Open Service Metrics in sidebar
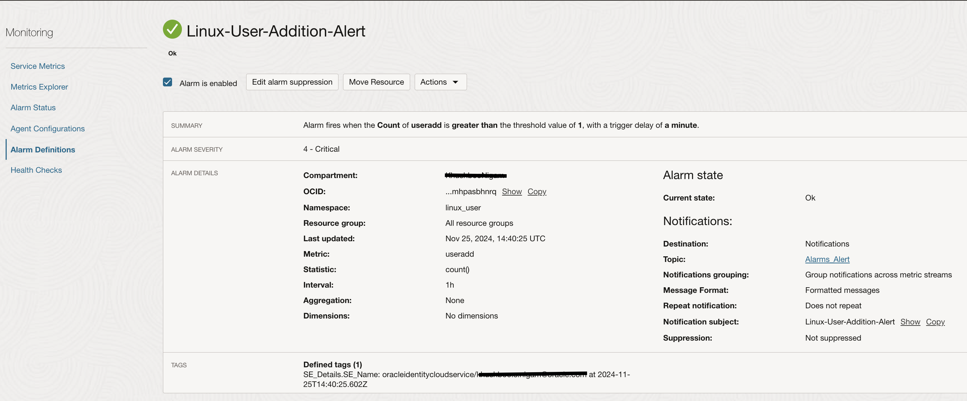 coord(38,66)
